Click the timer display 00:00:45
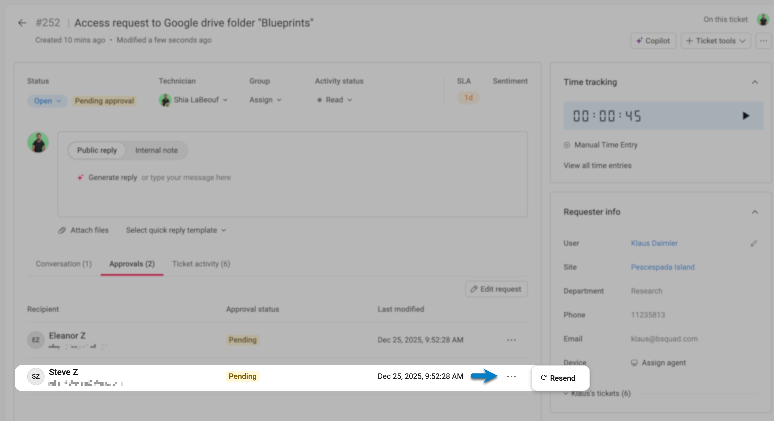774x421 pixels. pos(607,116)
